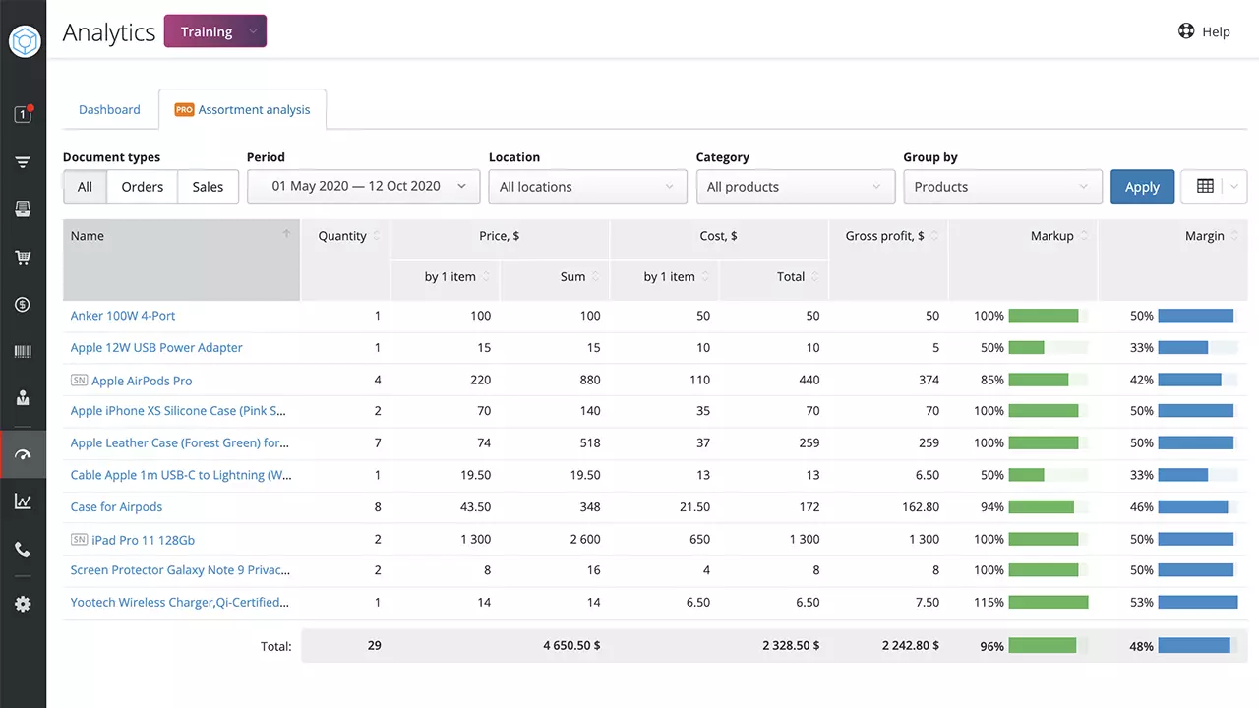Click the 162.80 gross profit value
The image size is (1259, 708).
pos(920,507)
